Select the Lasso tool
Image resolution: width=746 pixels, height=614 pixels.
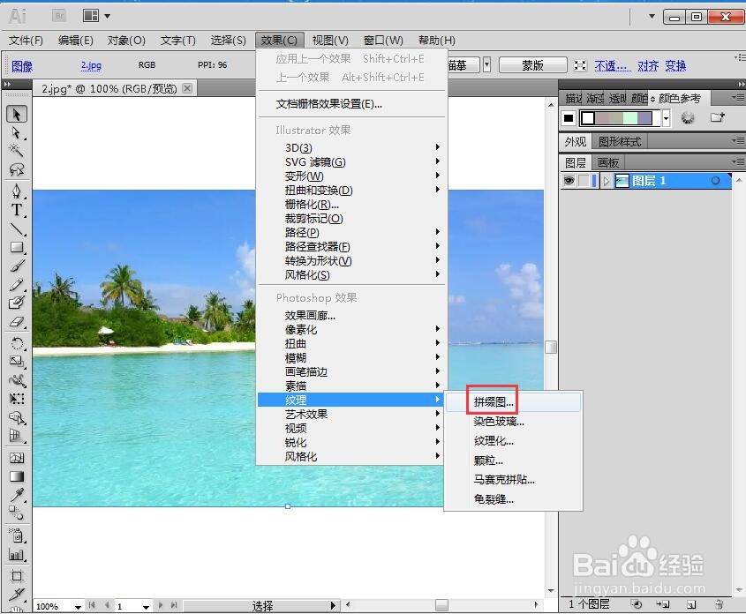pos(17,169)
